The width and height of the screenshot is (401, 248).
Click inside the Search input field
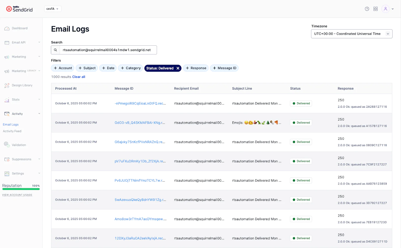pyautogui.click(x=108, y=50)
